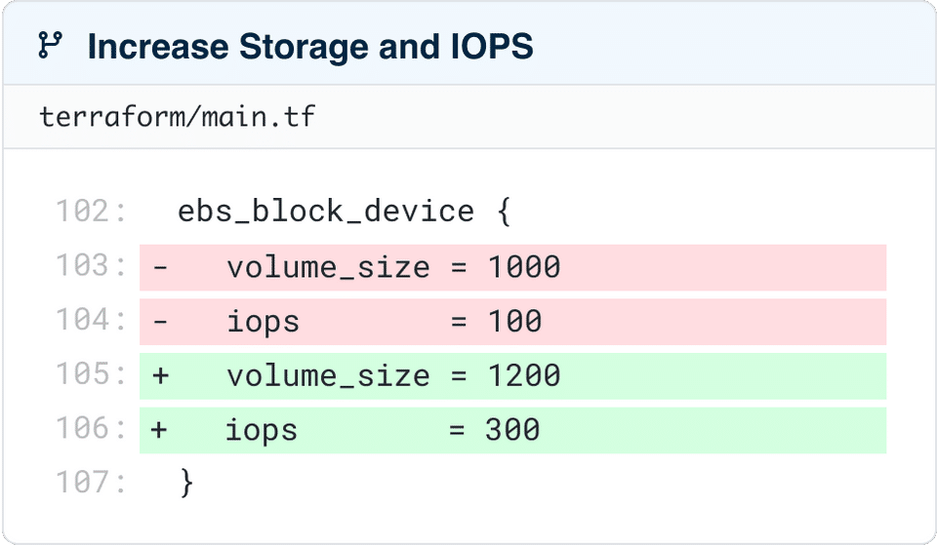Click the closing brace on line 107

point(186,483)
